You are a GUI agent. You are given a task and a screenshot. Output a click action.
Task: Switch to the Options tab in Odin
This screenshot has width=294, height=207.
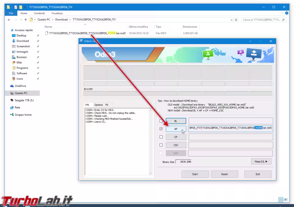coord(98,105)
